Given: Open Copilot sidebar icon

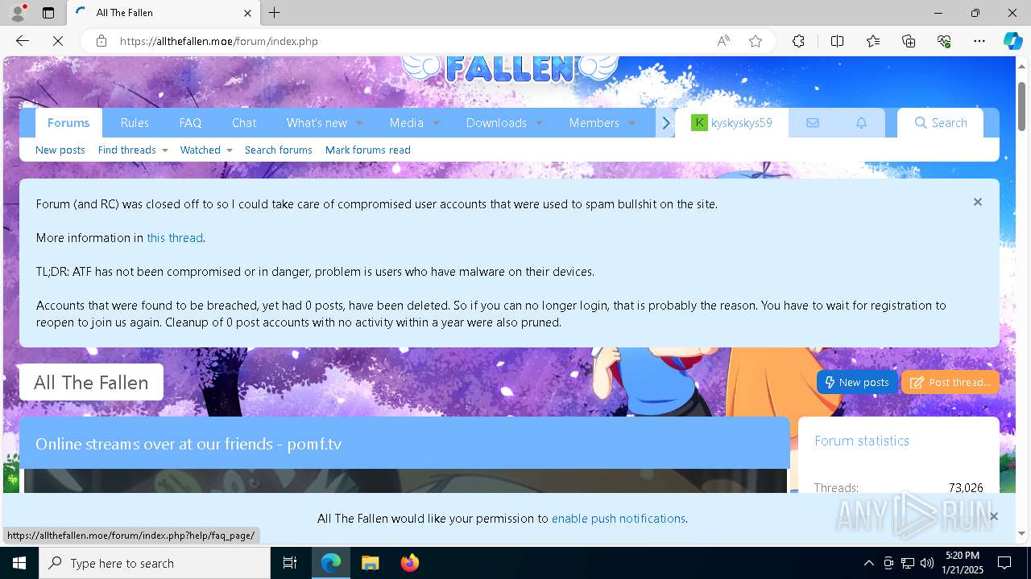Looking at the screenshot, I should pyautogui.click(x=1012, y=41).
